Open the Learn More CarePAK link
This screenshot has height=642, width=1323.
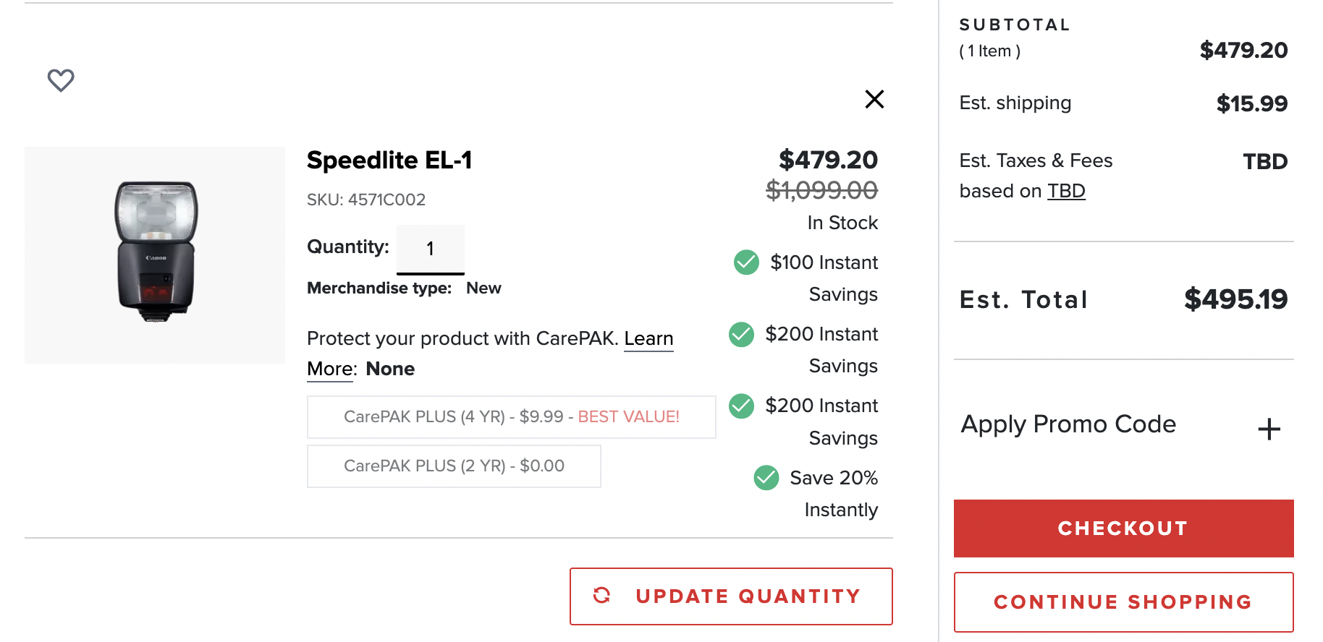[648, 338]
